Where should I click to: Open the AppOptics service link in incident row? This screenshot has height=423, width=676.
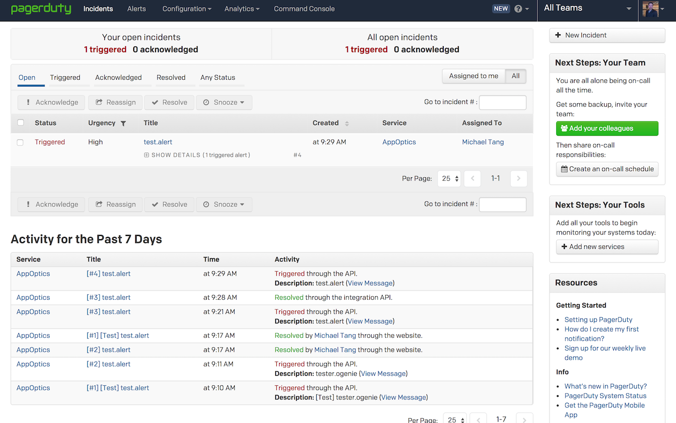(399, 142)
